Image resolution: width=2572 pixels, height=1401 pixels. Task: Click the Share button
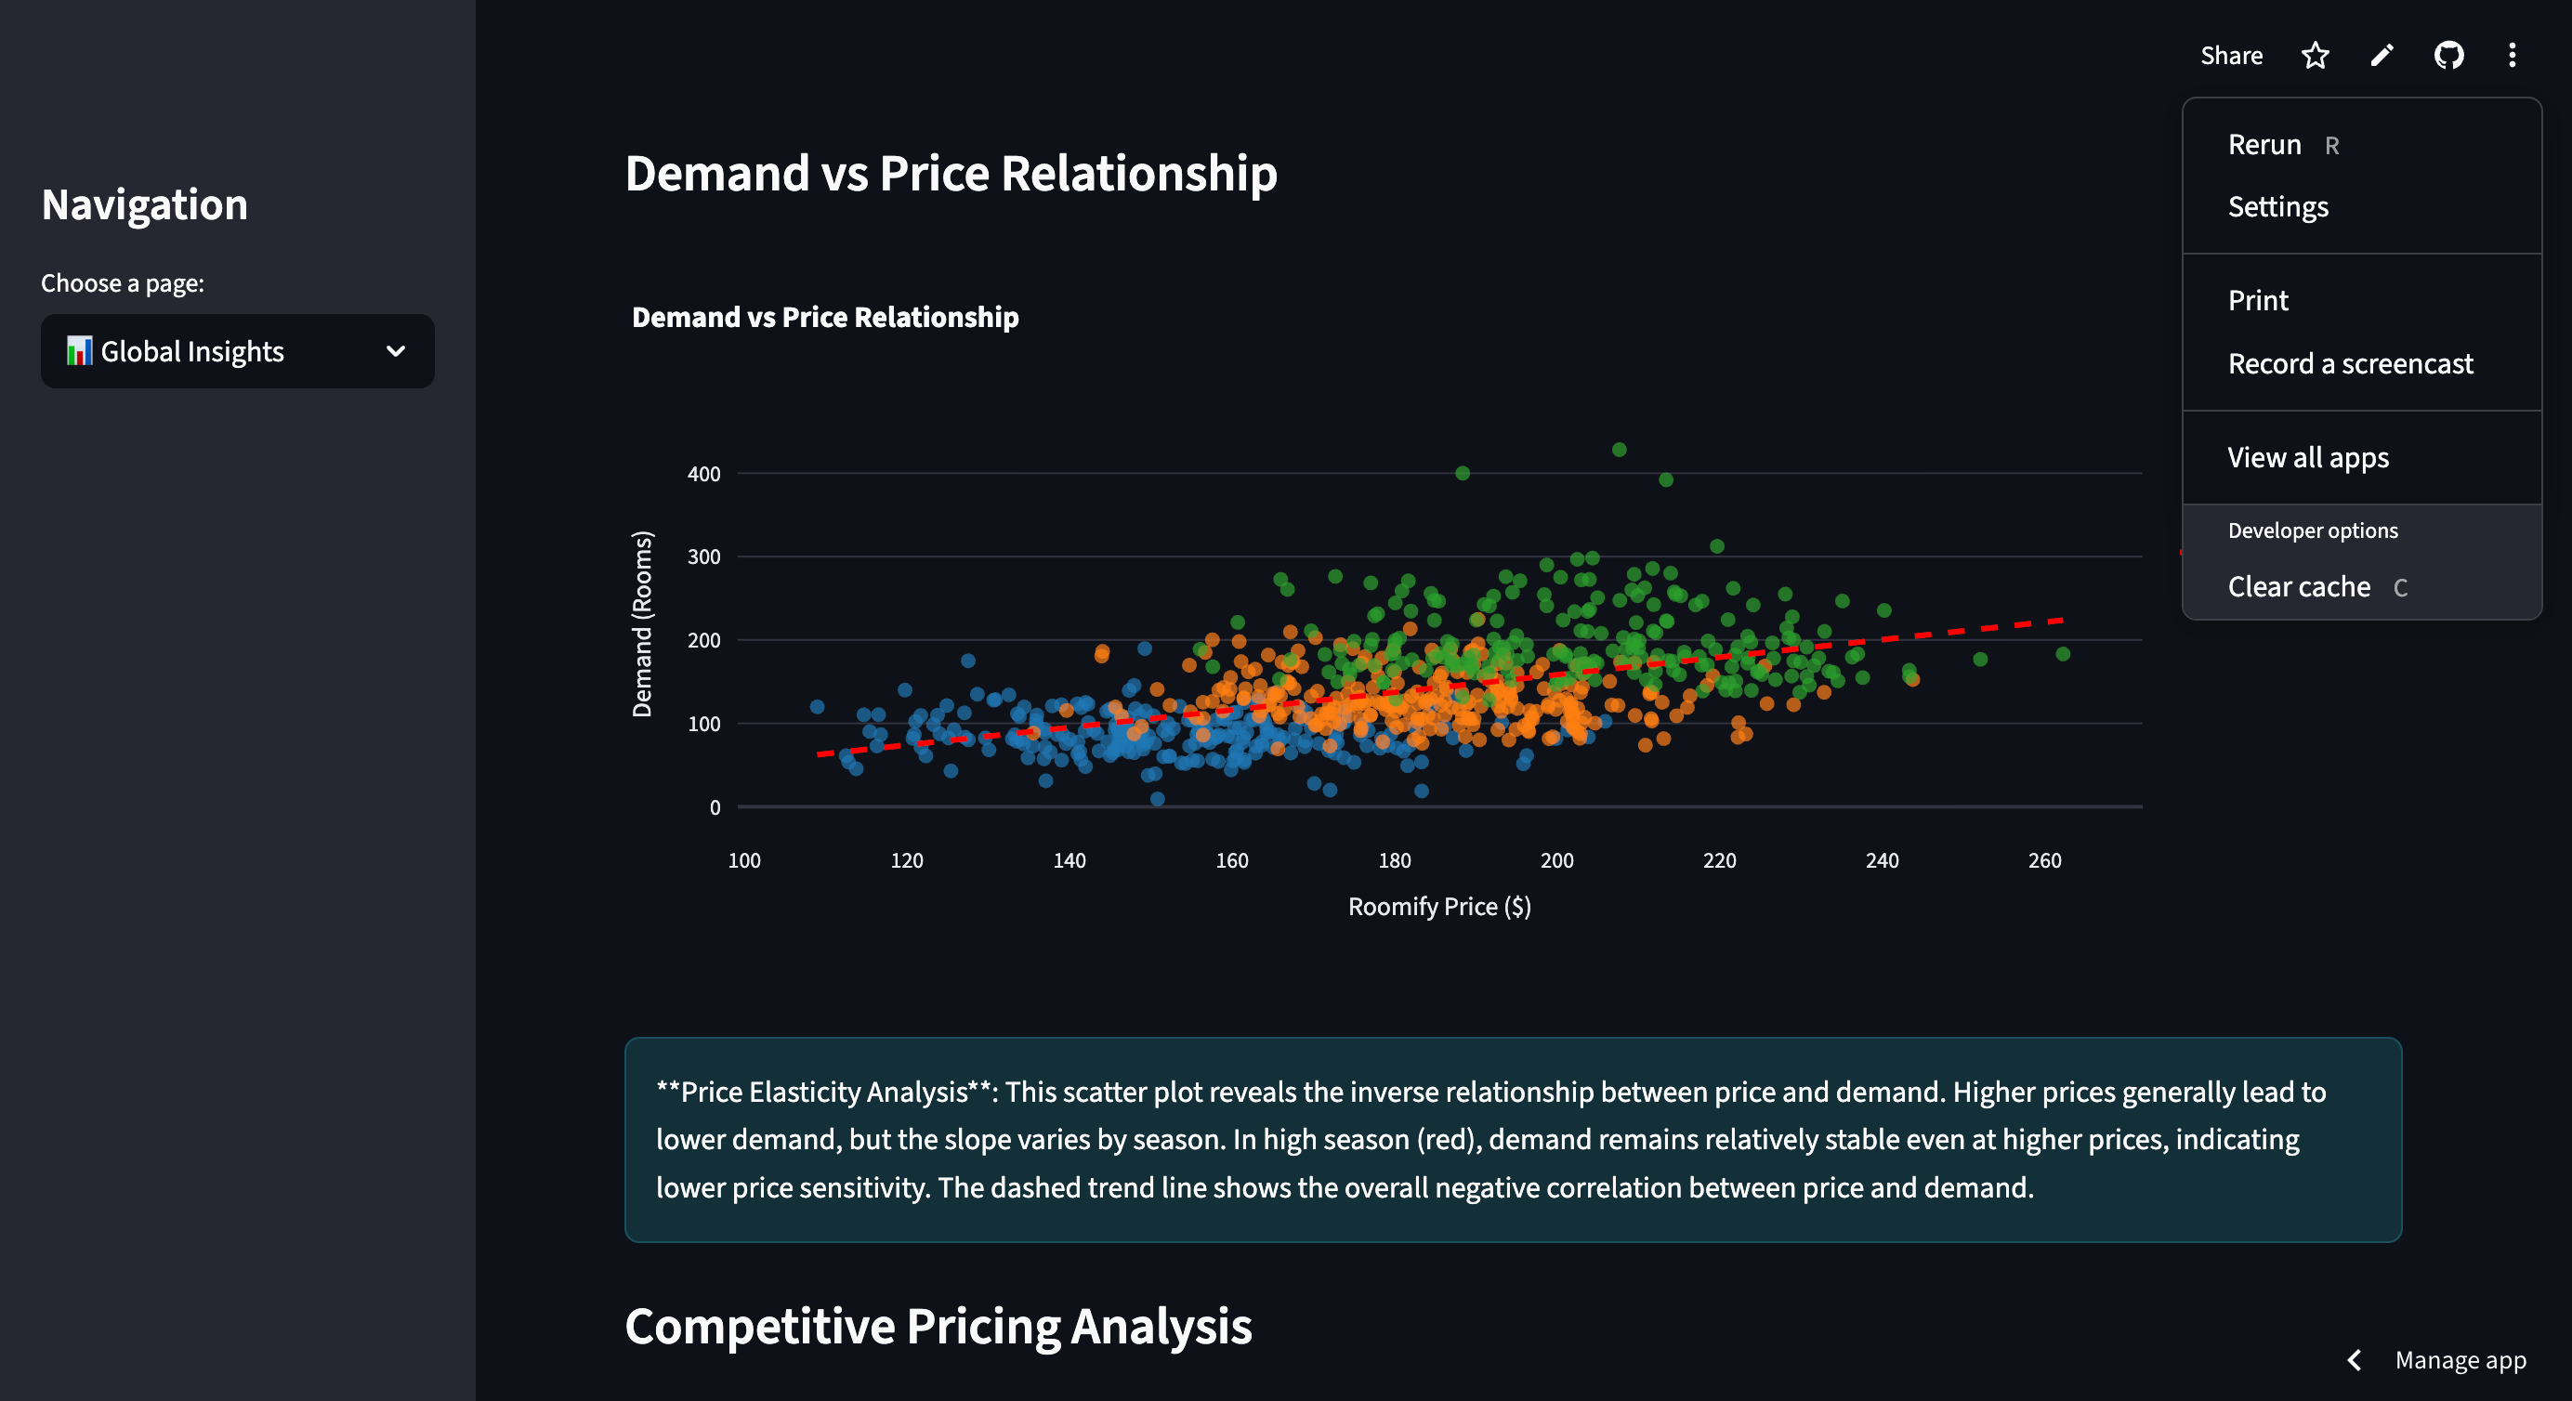click(x=2231, y=56)
